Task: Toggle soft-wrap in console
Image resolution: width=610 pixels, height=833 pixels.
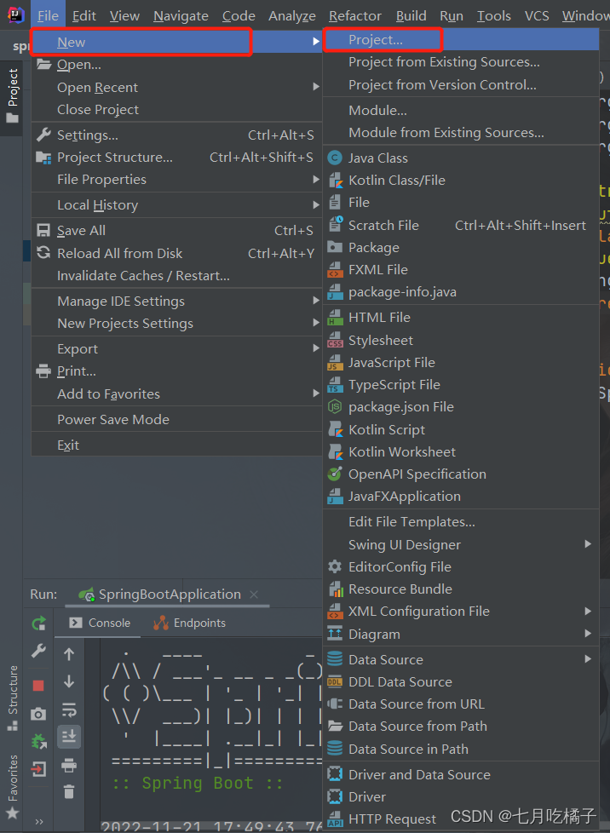Action: (x=69, y=709)
